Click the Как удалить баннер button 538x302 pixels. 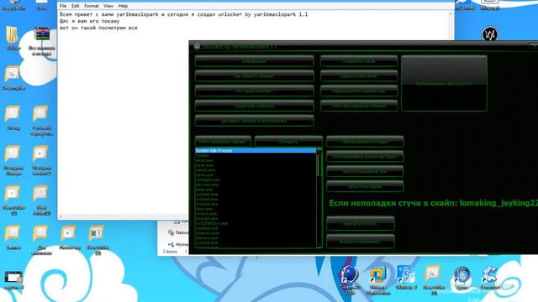pos(254,76)
